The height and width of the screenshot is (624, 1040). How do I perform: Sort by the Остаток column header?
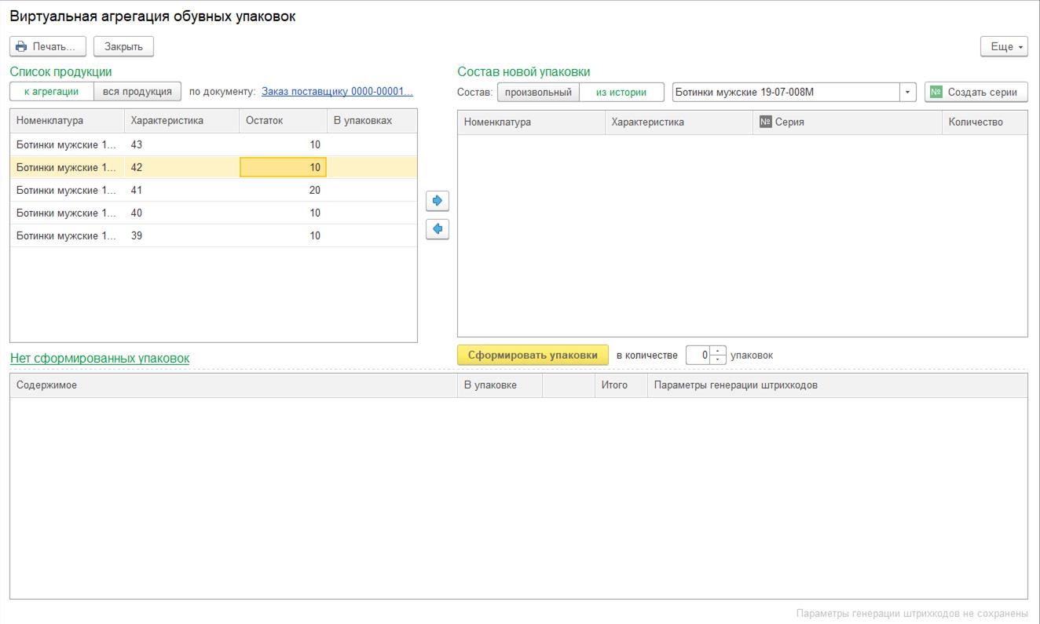283,122
